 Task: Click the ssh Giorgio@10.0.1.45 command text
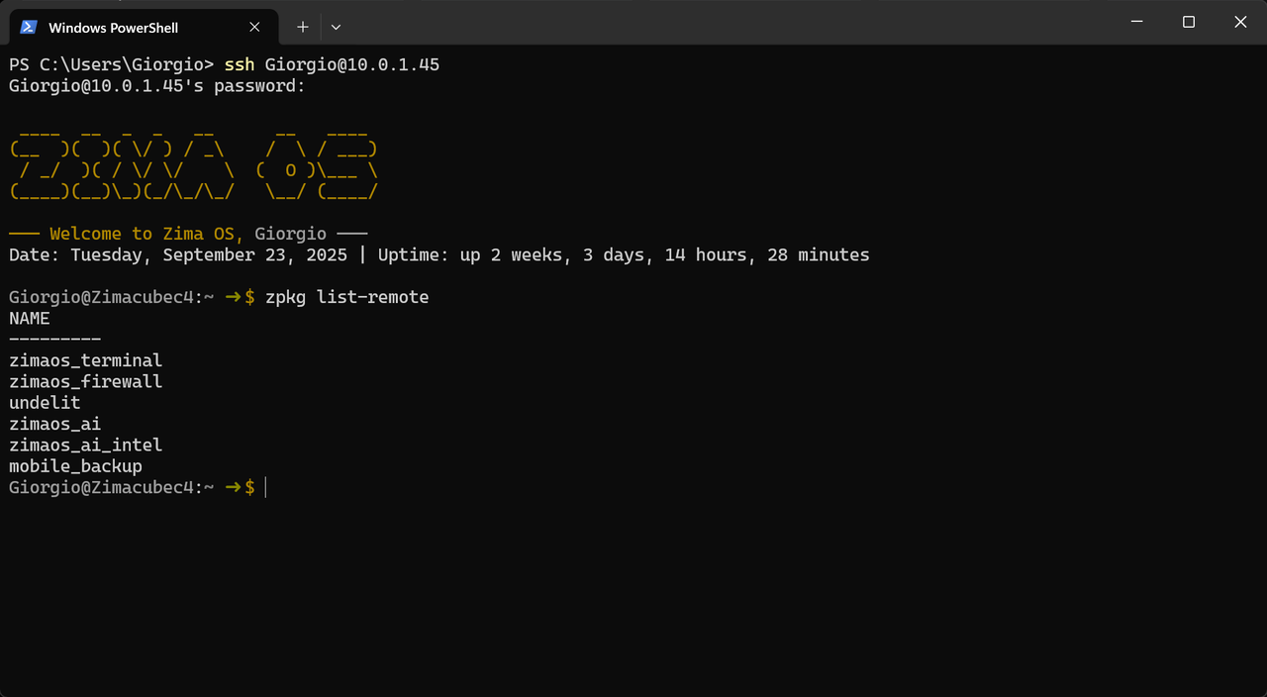pos(332,64)
